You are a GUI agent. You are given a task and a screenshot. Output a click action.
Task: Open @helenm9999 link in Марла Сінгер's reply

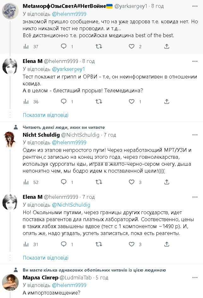pos(69,285)
